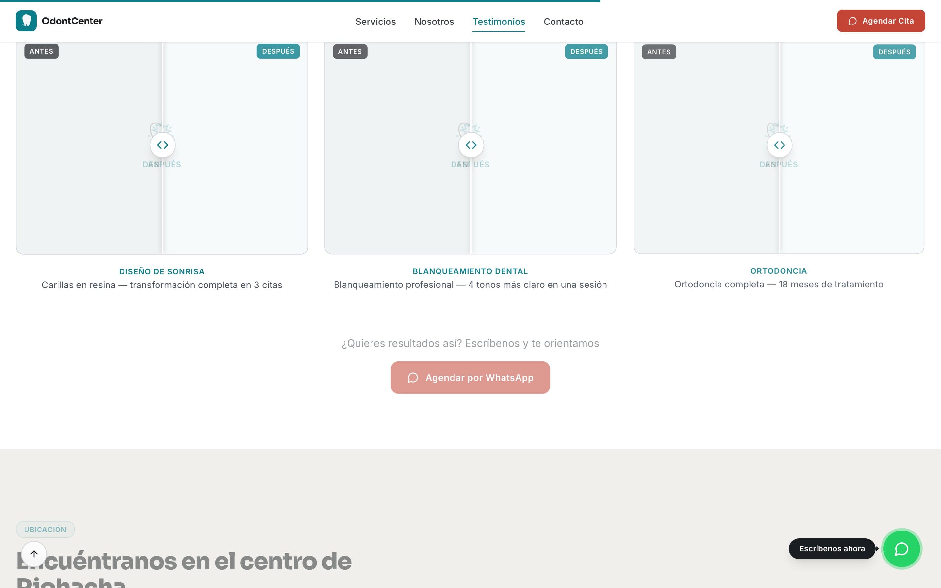Select the Testimonios navigation tab
This screenshot has width=941, height=588.
coord(499,22)
